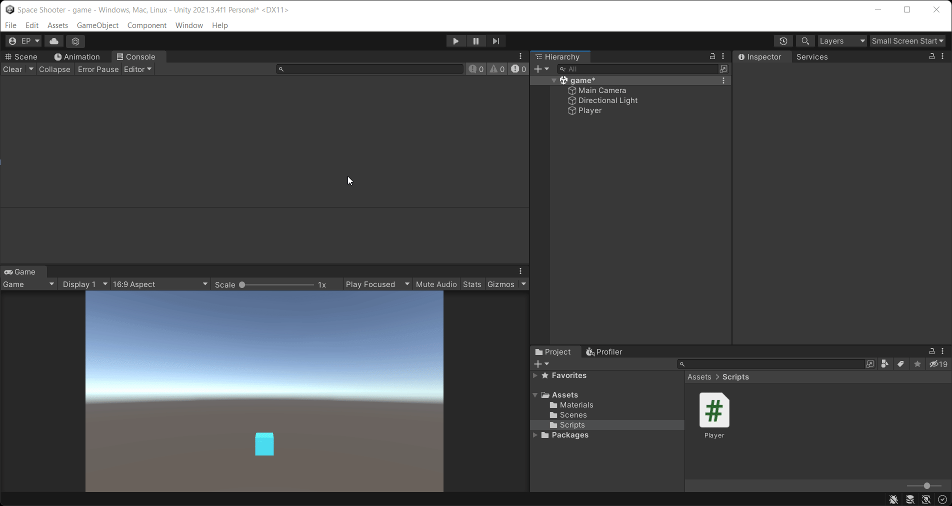Click the Unity cloud services icon
The height and width of the screenshot is (506, 952).
tap(53, 41)
